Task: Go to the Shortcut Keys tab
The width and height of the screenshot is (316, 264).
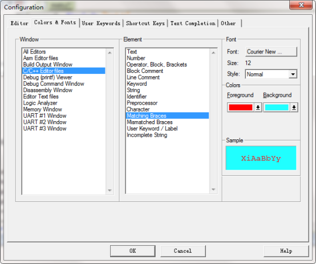Action: pyautogui.click(x=145, y=23)
